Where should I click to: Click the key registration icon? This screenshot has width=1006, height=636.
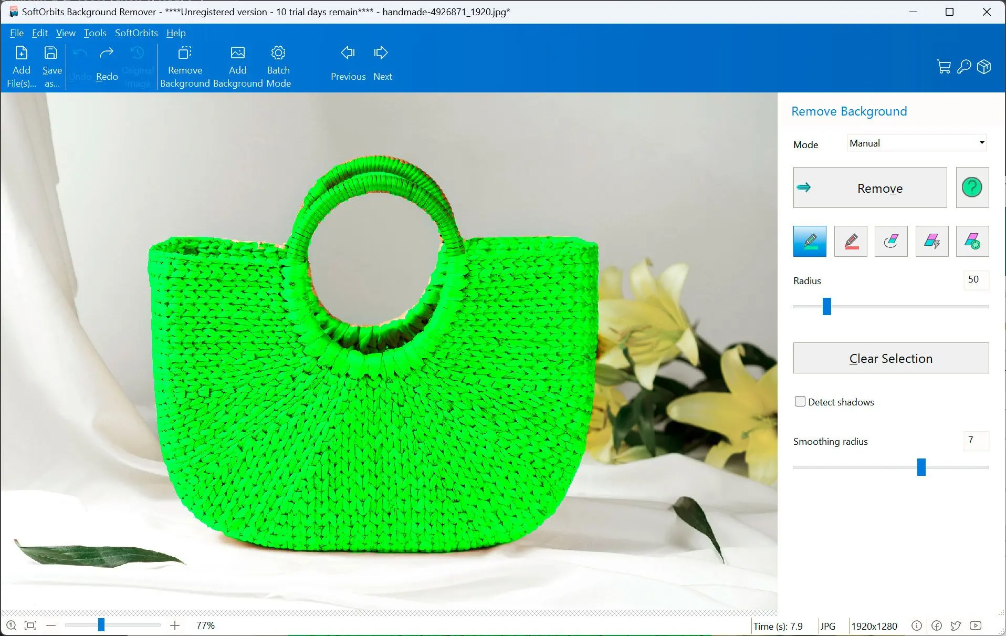tap(964, 67)
